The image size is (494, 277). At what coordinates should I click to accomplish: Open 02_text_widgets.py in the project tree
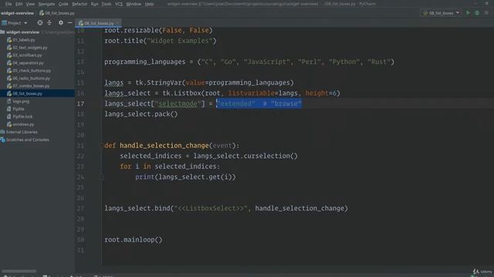pos(30,48)
